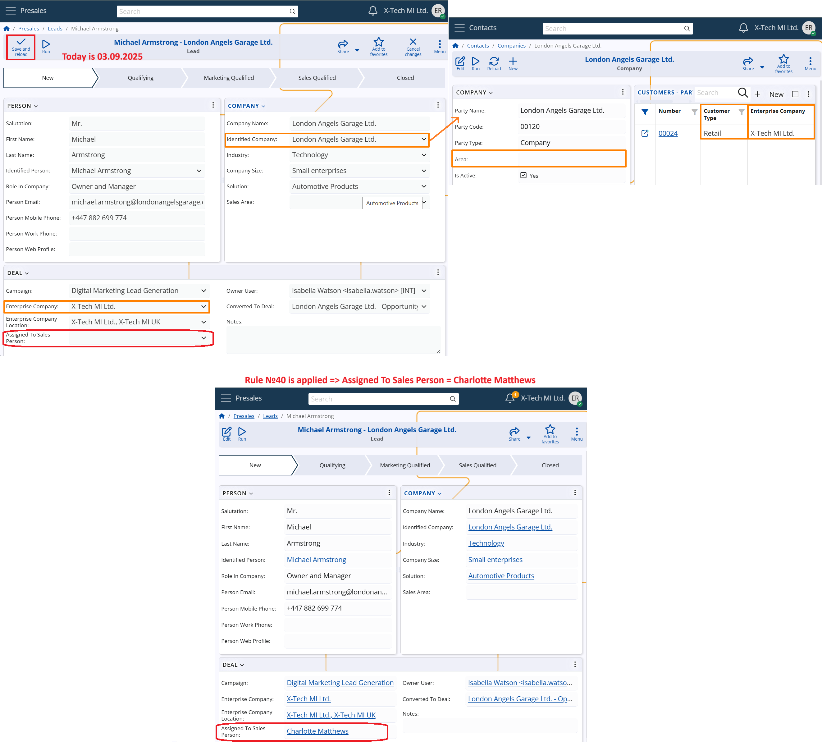Open the Charlotte Matthews link
The height and width of the screenshot is (742, 822).
(317, 731)
